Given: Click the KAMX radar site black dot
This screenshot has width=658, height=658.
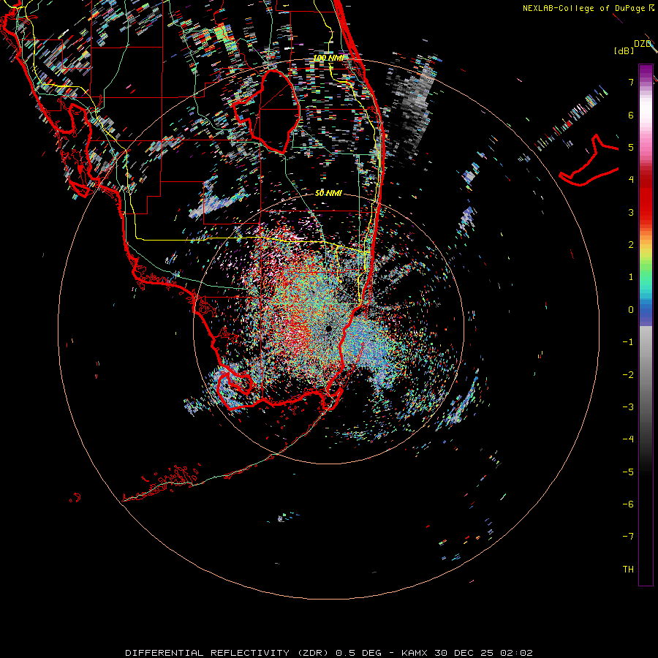Looking at the screenshot, I should [x=328, y=329].
